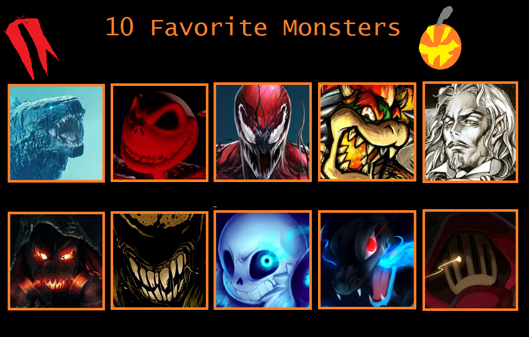Click the yellow burst on the pumpkin
Screen dimensions: 529x337
pyautogui.click(x=439, y=46)
